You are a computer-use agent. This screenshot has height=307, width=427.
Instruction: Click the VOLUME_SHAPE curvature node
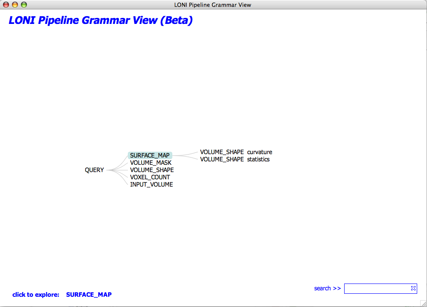(x=236, y=152)
